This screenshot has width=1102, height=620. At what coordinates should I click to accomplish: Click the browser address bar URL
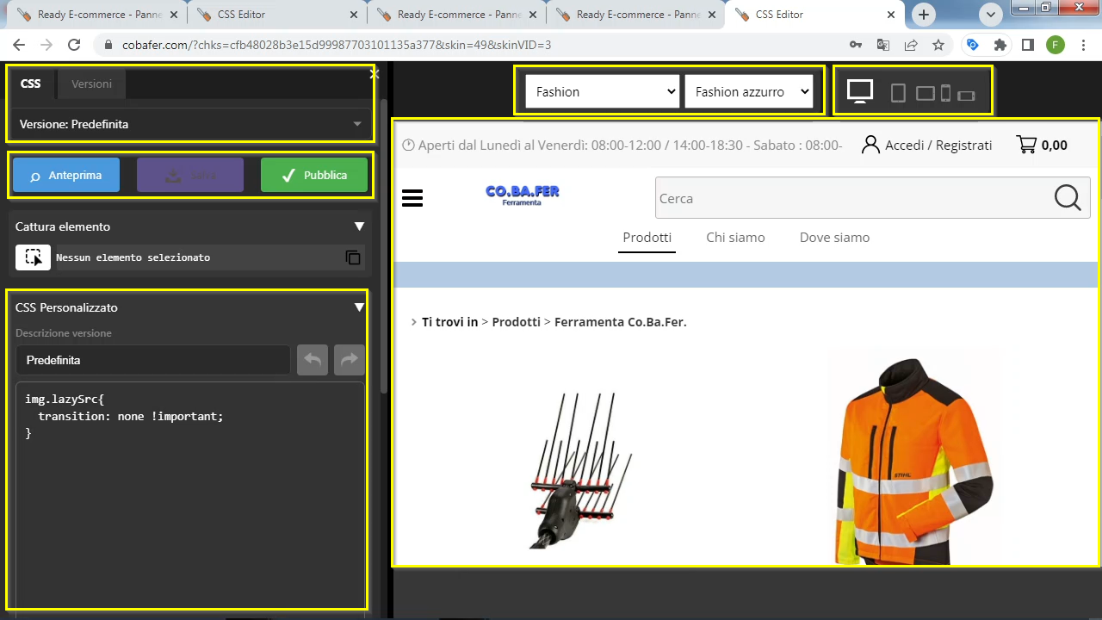pos(336,45)
